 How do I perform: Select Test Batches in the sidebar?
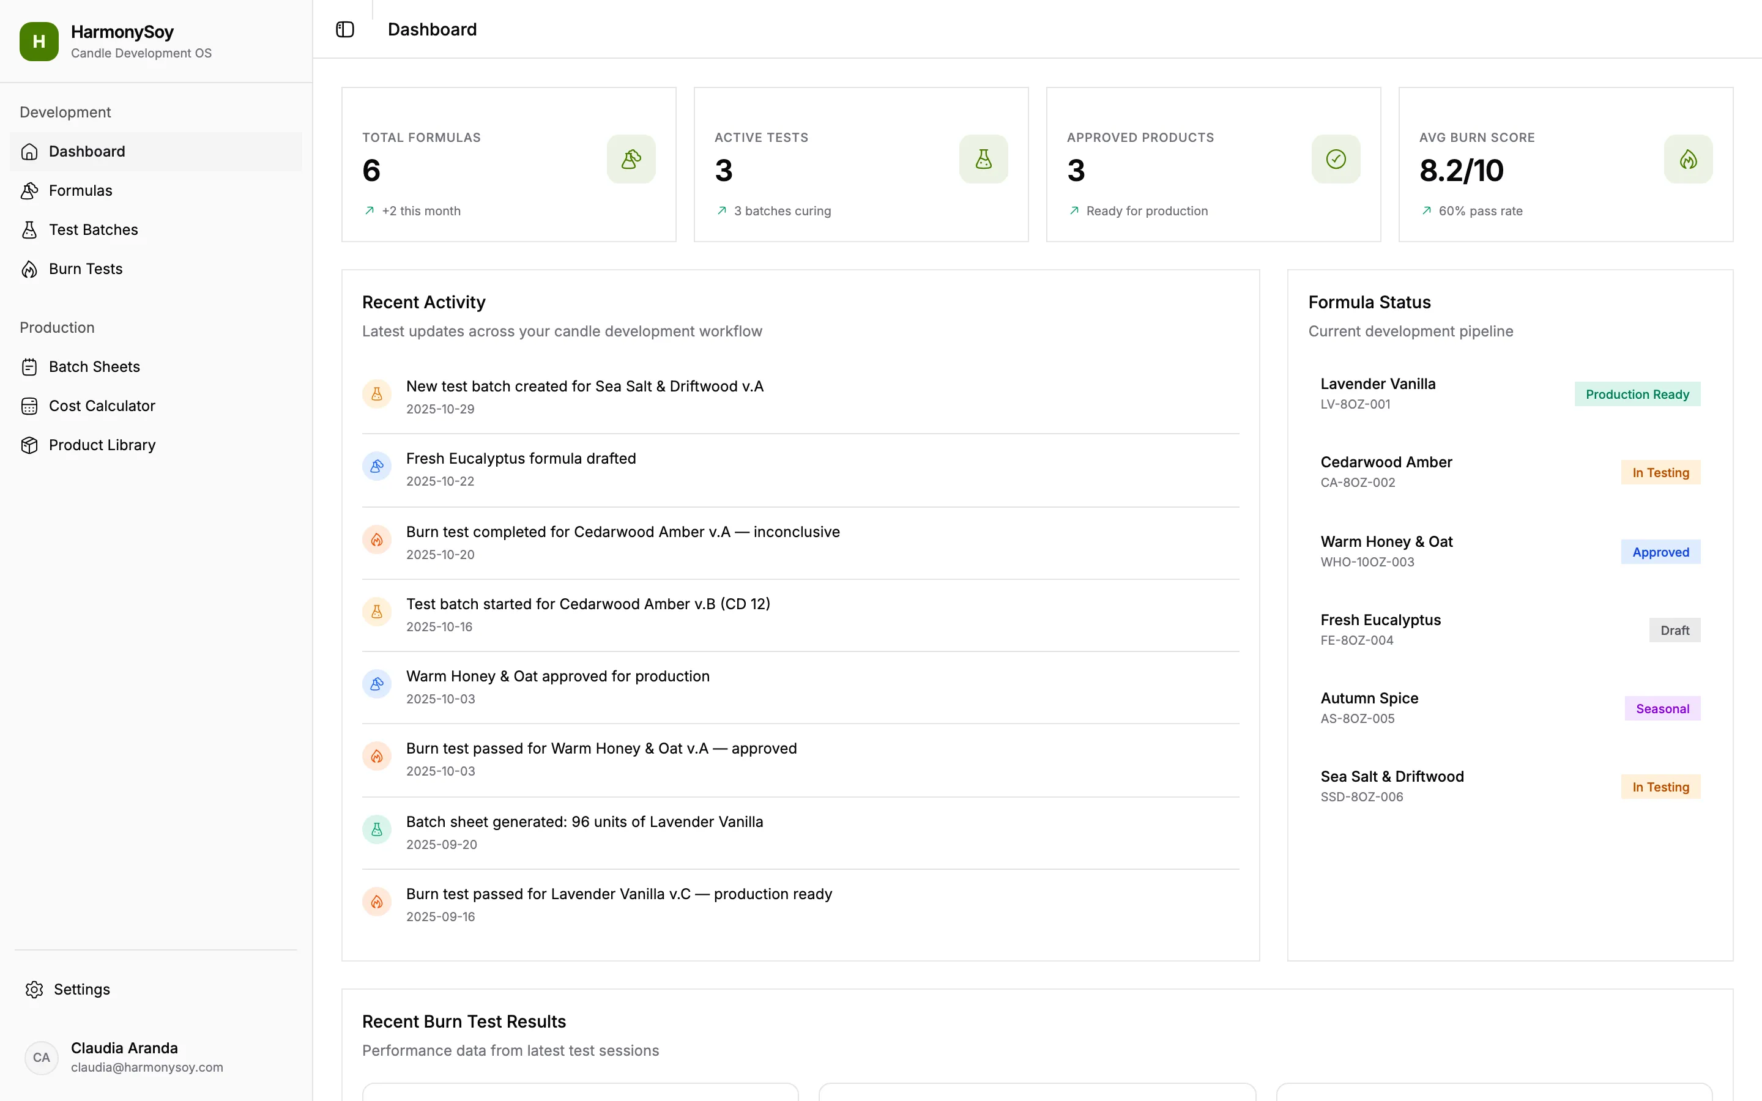[93, 229]
